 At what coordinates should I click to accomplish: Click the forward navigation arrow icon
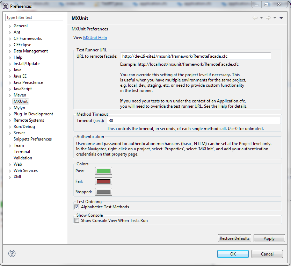pos(268,18)
